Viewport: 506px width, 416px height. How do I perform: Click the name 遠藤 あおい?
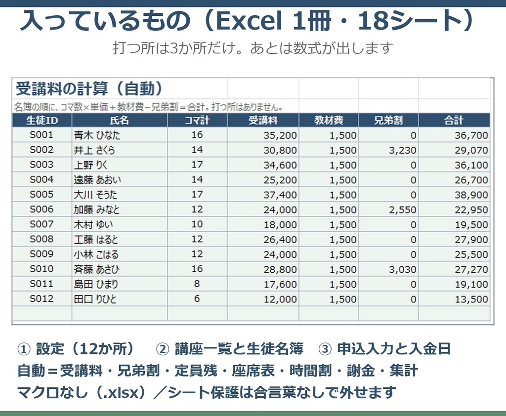pos(97,179)
